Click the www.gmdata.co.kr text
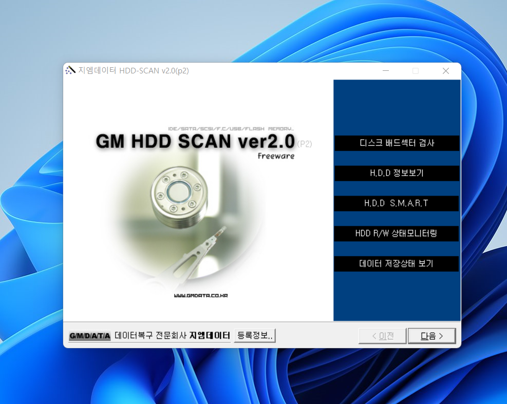 click(201, 295)
